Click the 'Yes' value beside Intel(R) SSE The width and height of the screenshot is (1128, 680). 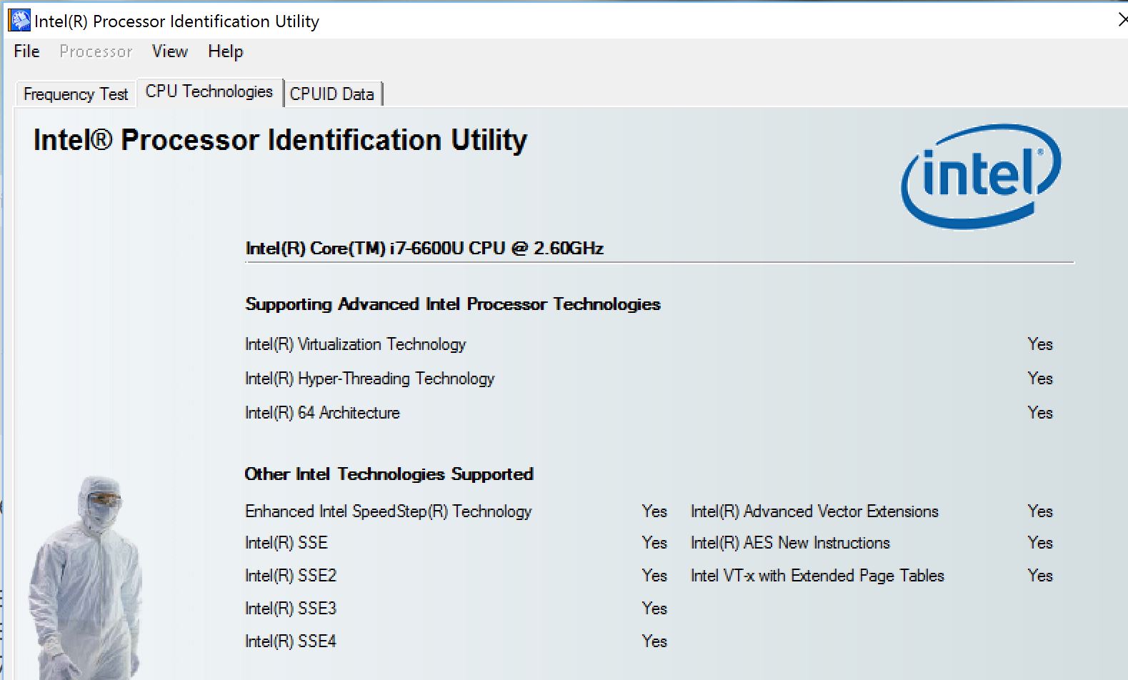click(x=654, y=543)
